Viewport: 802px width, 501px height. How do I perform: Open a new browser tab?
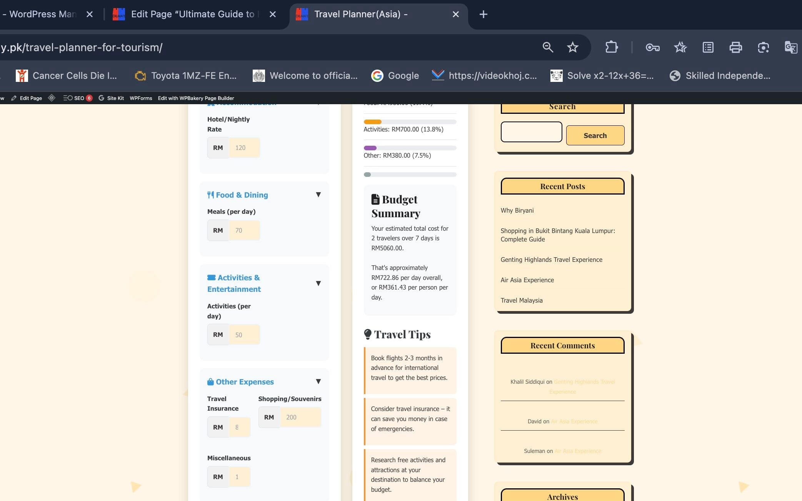click(483, 14)
